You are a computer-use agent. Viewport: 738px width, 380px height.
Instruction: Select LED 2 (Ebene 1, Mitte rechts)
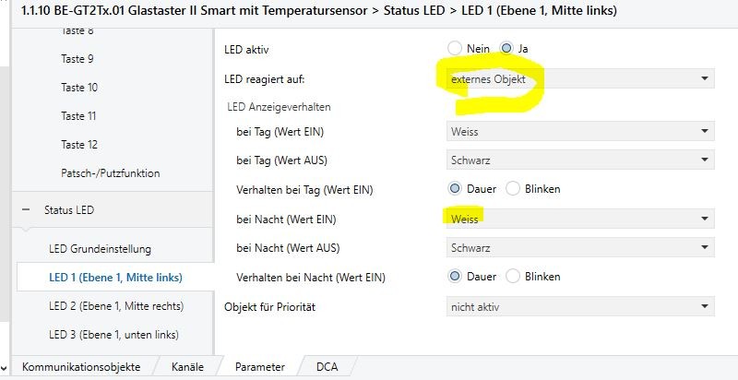coord(116,306)
